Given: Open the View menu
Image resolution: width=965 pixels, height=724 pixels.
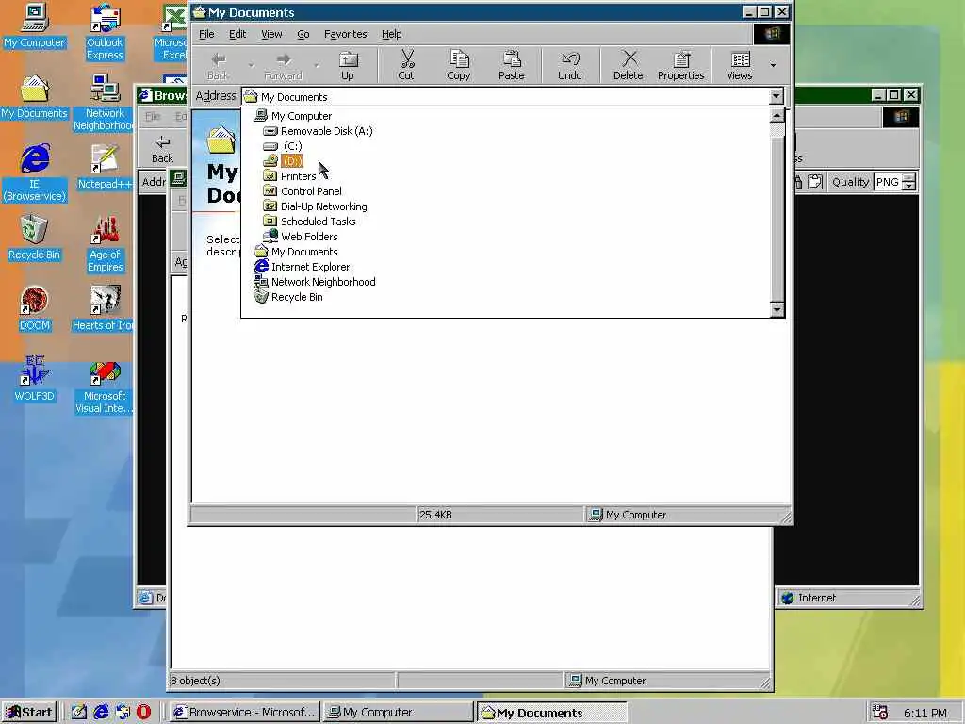Looking at the screenshot, I should [x=271, y=34].
